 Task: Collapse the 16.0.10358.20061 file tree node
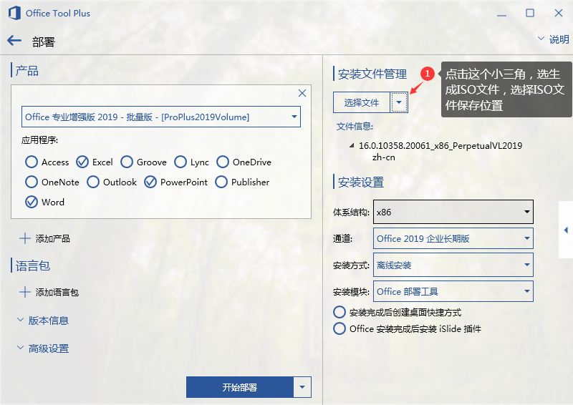coord(352,146)
